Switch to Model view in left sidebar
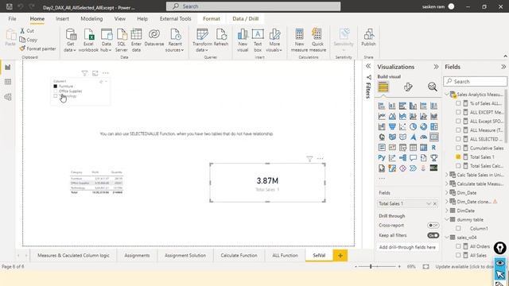 click(8, 97)
